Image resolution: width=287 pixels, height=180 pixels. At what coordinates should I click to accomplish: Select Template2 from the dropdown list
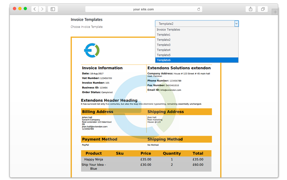click(x=197, y=40)
